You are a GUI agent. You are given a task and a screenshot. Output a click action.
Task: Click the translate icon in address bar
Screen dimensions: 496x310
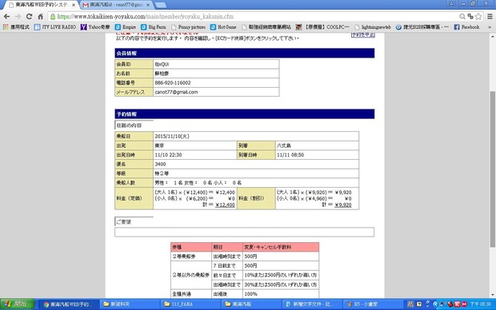pos(470,17)
